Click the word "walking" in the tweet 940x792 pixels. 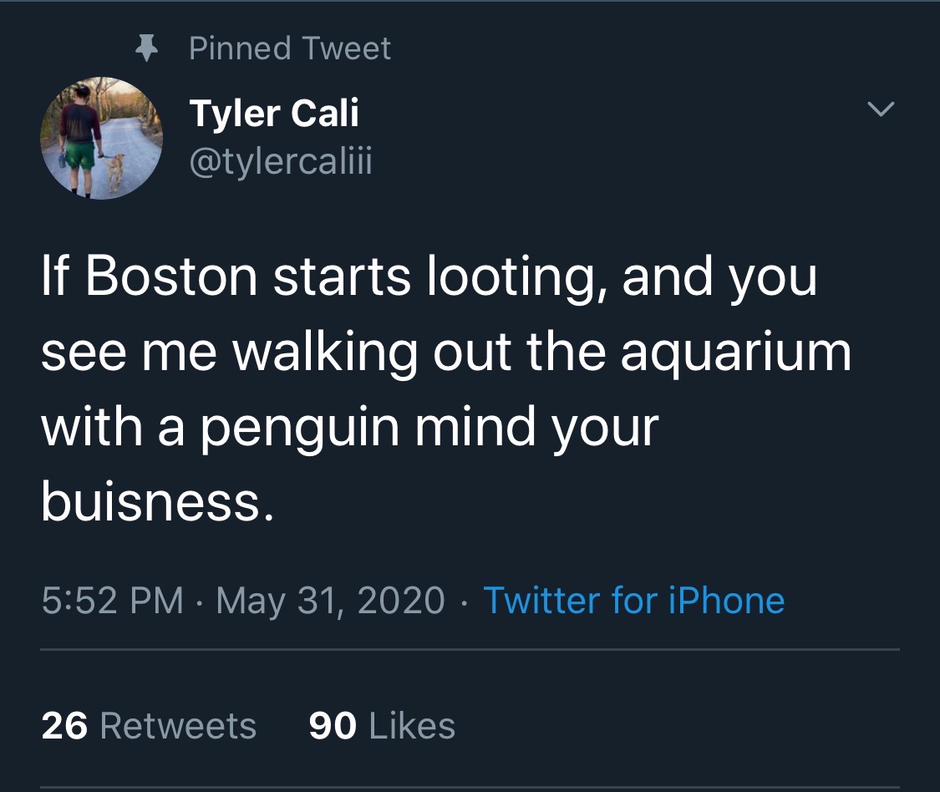pos(325,353)
